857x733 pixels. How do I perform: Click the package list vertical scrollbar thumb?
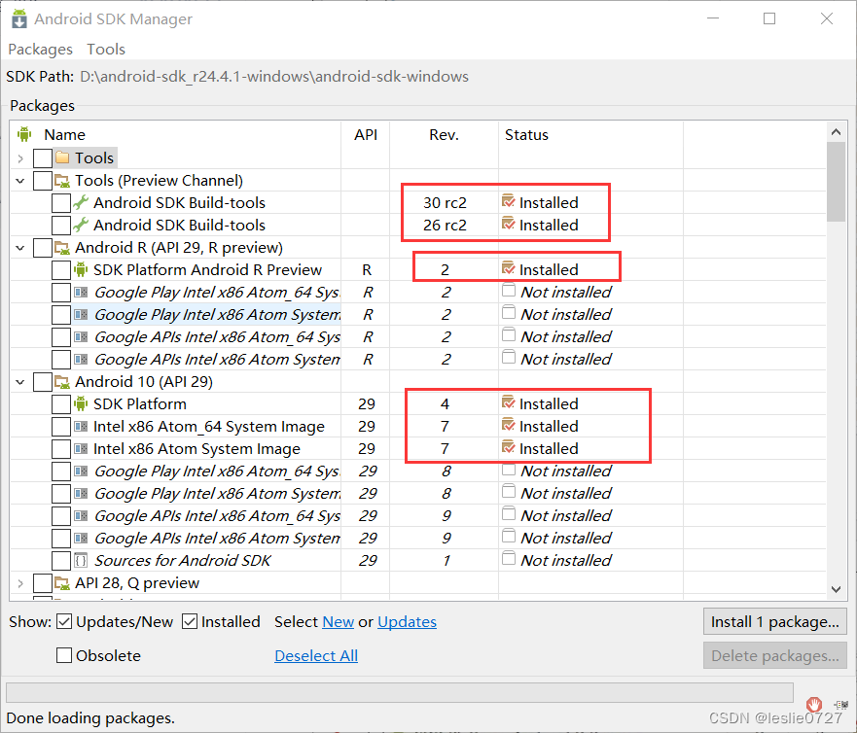(836, 182)
